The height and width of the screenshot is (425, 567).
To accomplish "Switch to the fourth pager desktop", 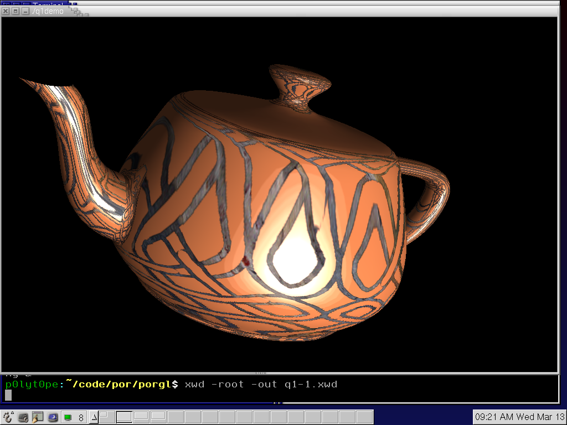I will (158, 416).
